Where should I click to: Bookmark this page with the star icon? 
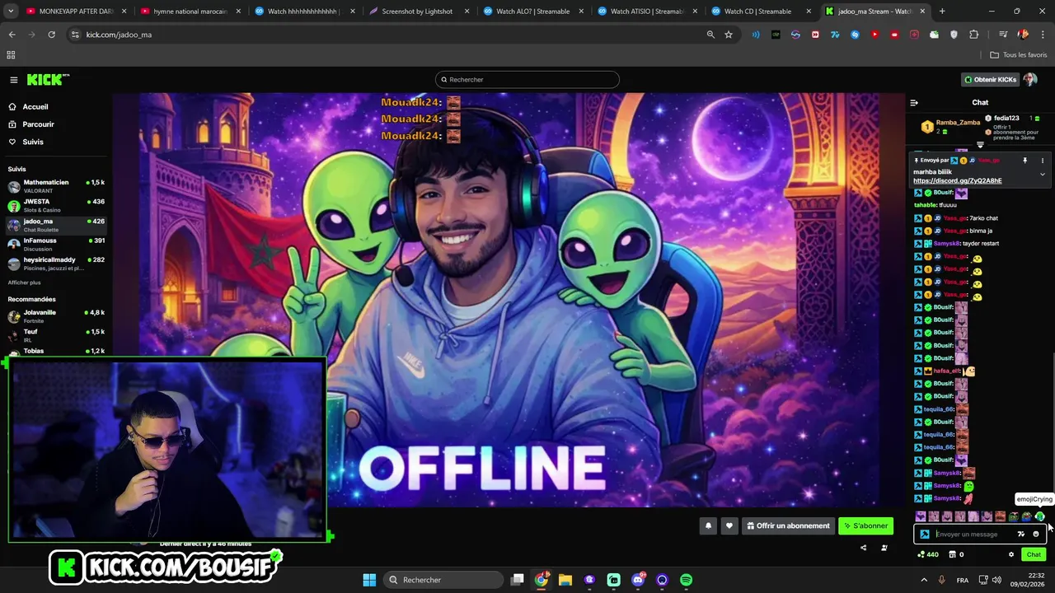point(729,35)
